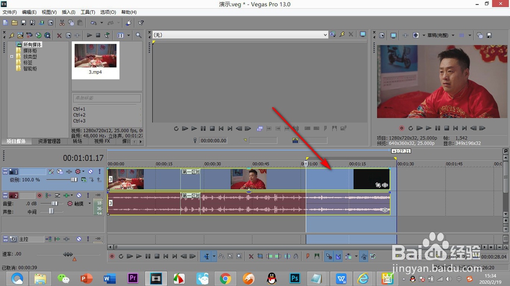
Task: Click the Render As toolbar icon
Action: pyautogui.click(x=42, y=23)
